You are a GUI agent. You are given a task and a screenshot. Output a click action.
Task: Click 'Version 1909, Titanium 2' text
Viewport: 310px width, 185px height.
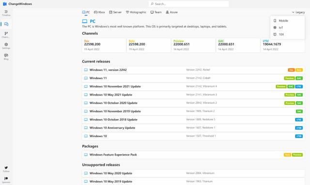coord(200,111)
